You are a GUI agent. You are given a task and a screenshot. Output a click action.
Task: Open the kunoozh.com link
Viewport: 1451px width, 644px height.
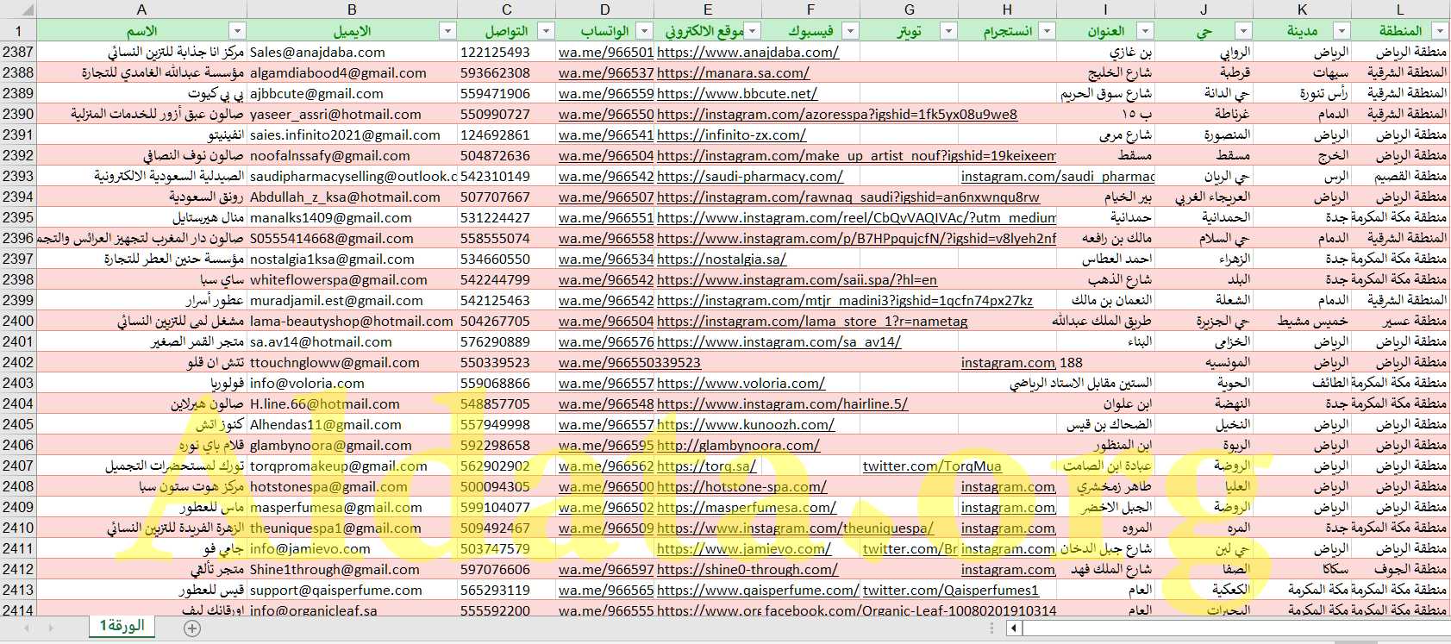coord(746,424)
